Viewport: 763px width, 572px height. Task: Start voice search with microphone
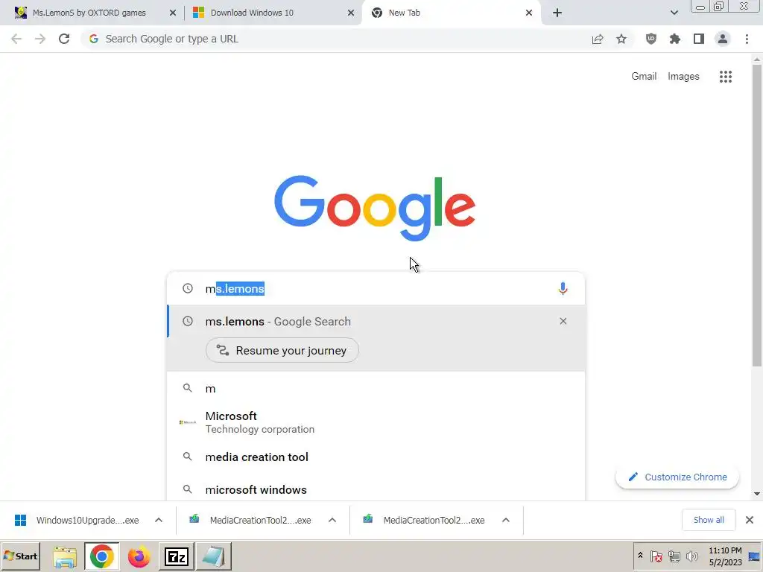[563, 288]
